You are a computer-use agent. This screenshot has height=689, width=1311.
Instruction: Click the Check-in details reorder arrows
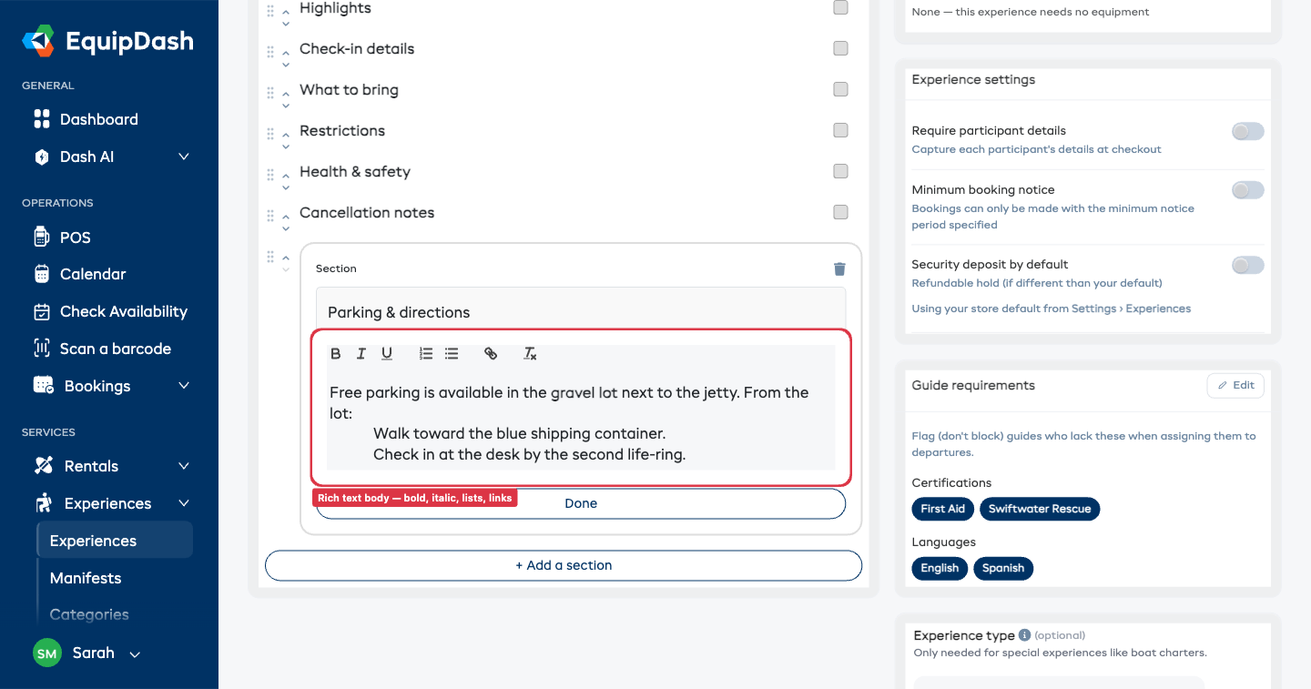pyautogui.click(x=286, y=58)
